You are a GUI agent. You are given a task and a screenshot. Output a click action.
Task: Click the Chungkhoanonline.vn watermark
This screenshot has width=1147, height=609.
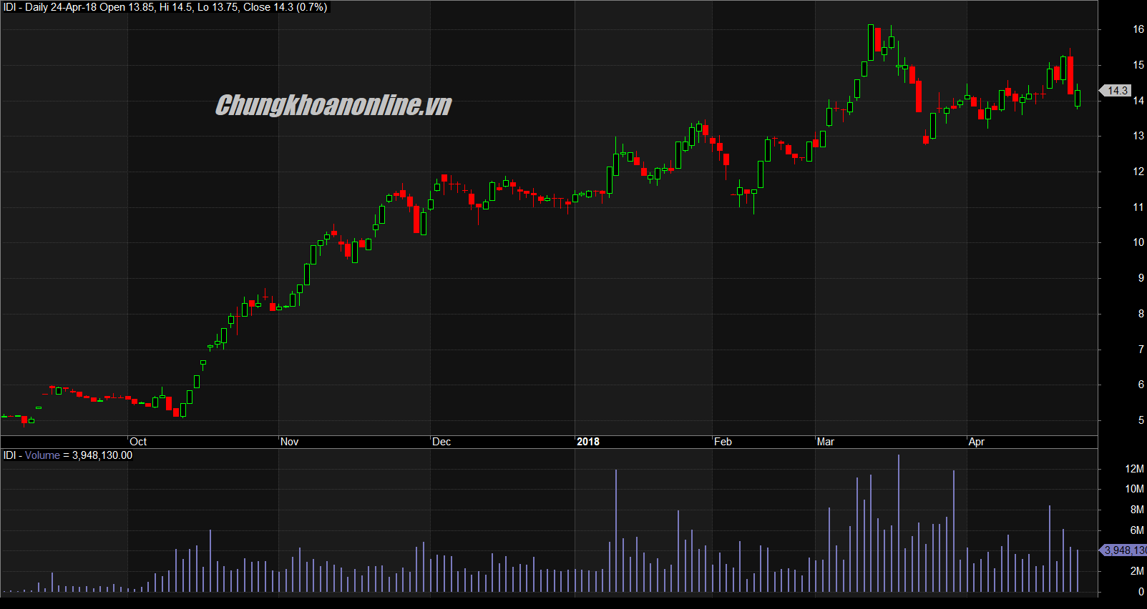(333, 105)
